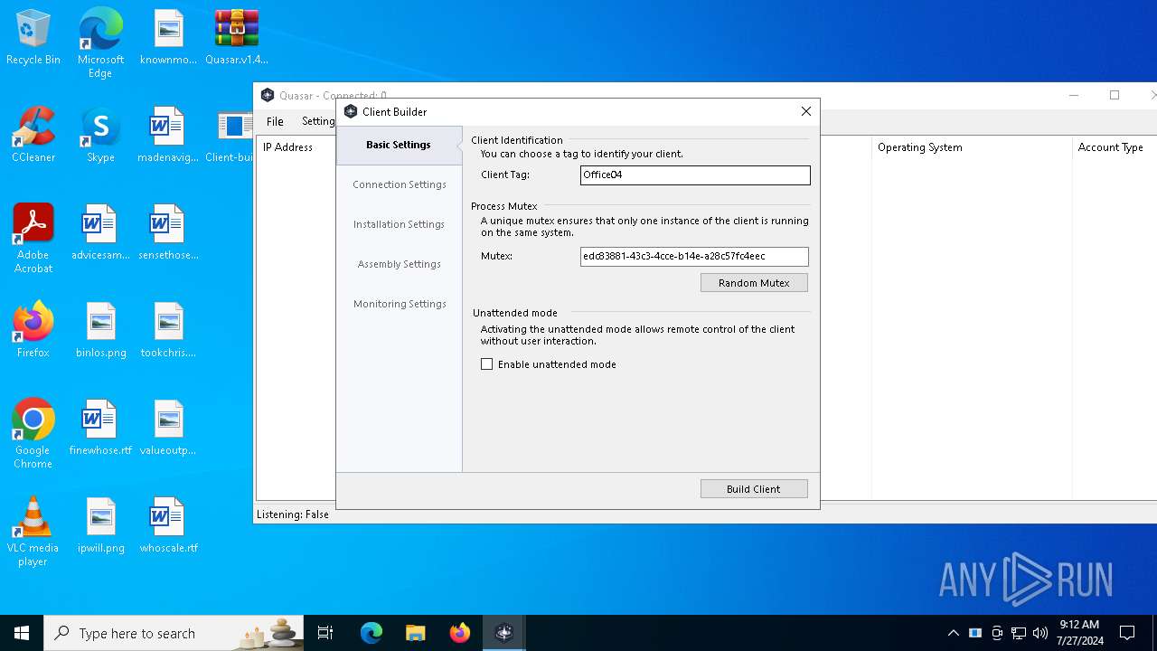This screenshot has height=651, width=1157.
Task: Open the Settings menu in Quasar window
Action: (x=318, y=121)
